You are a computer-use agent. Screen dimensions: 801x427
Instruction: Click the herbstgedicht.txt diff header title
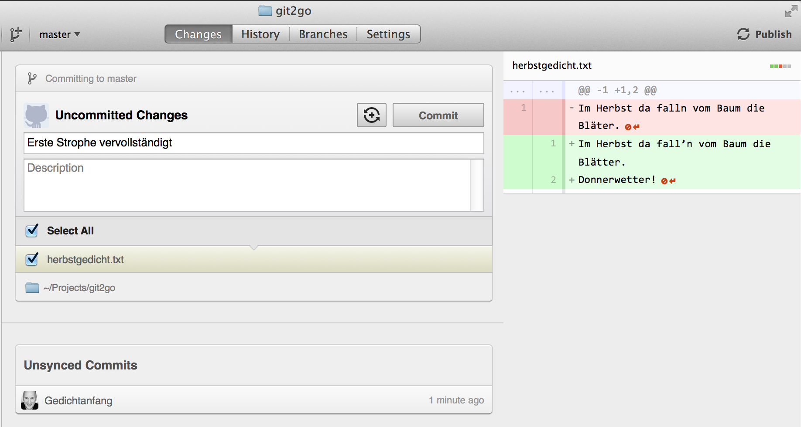pyautogui.click(x=552, y=65)
